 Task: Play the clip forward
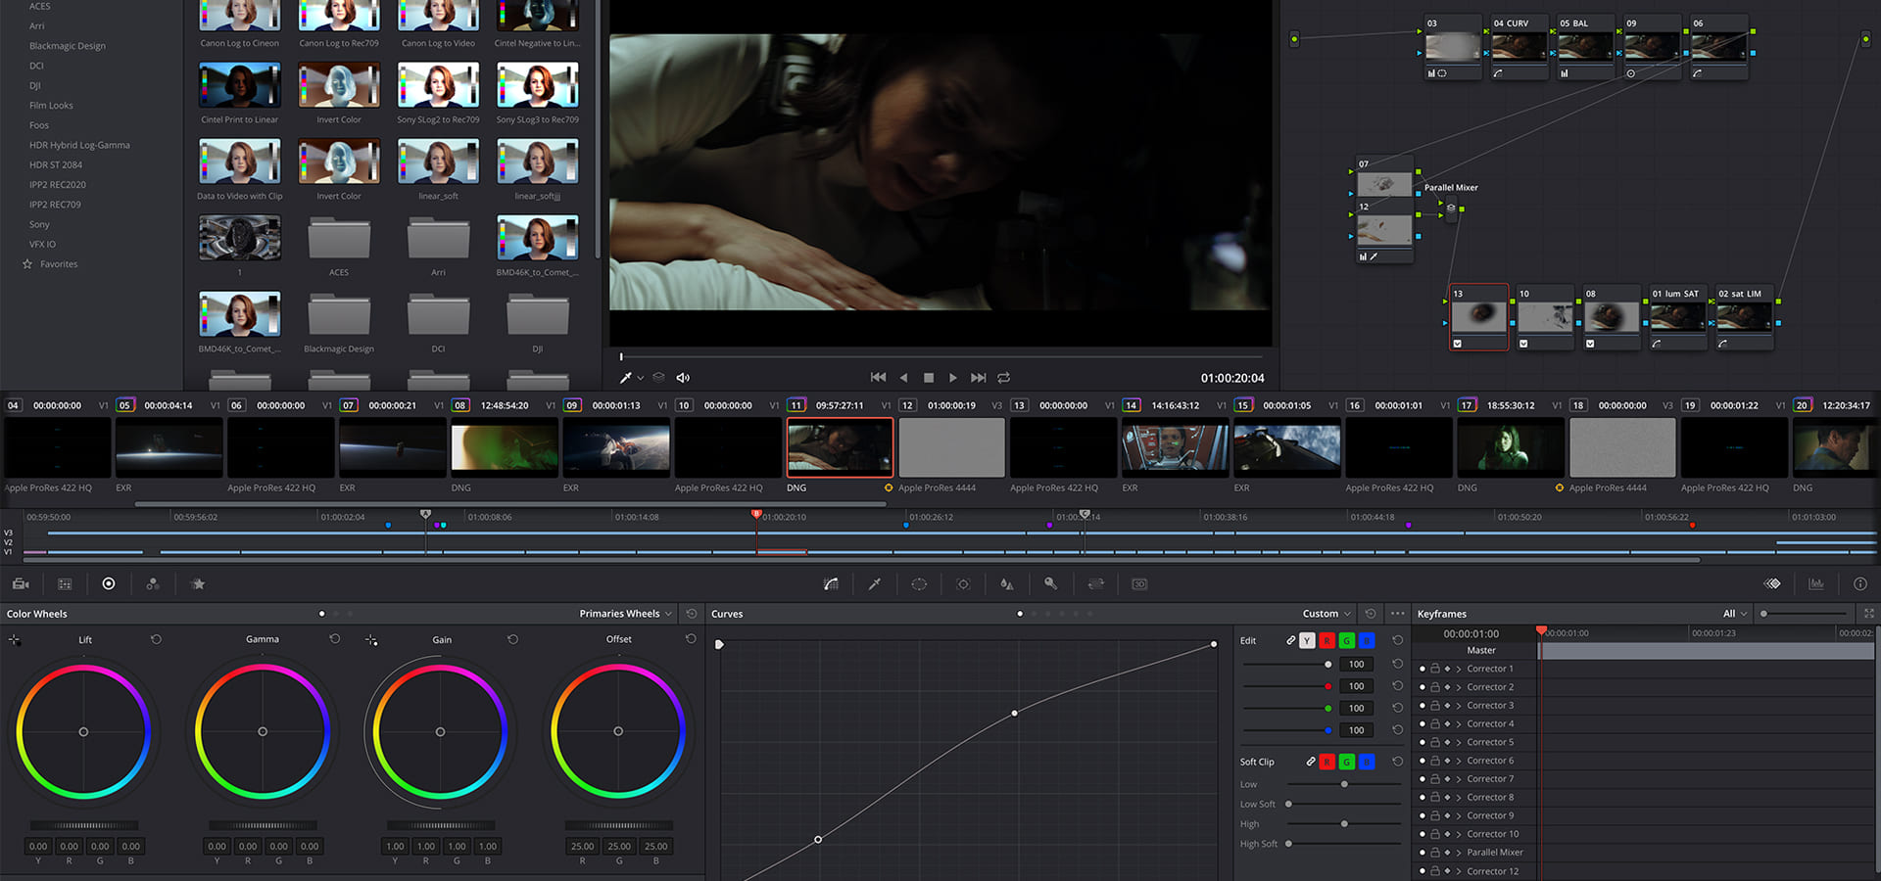[x=953, y=378]
